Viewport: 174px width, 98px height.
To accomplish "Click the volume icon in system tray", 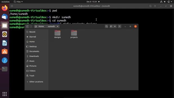I will [x=165, y=2].
